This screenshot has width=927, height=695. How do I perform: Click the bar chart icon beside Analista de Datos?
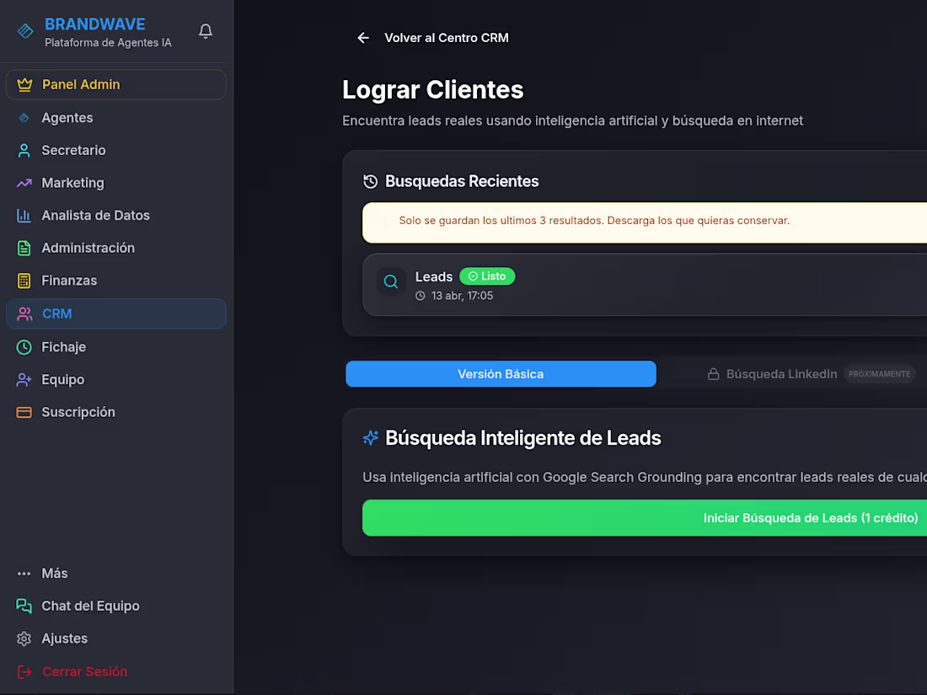24,216
